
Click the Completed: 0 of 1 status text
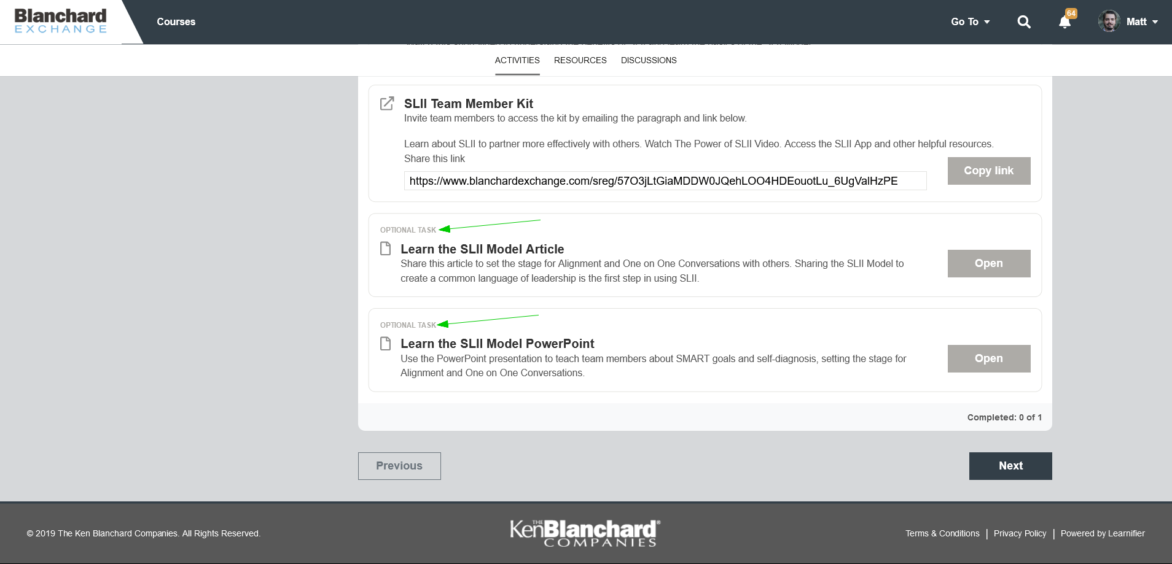(x=1004, y=417)
